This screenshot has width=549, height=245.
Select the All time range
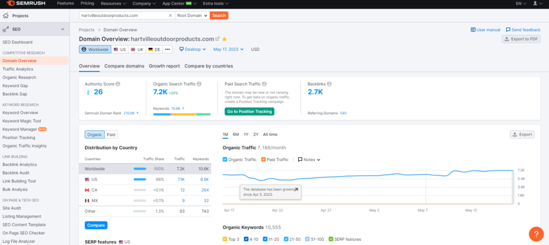tap(270, 134)
